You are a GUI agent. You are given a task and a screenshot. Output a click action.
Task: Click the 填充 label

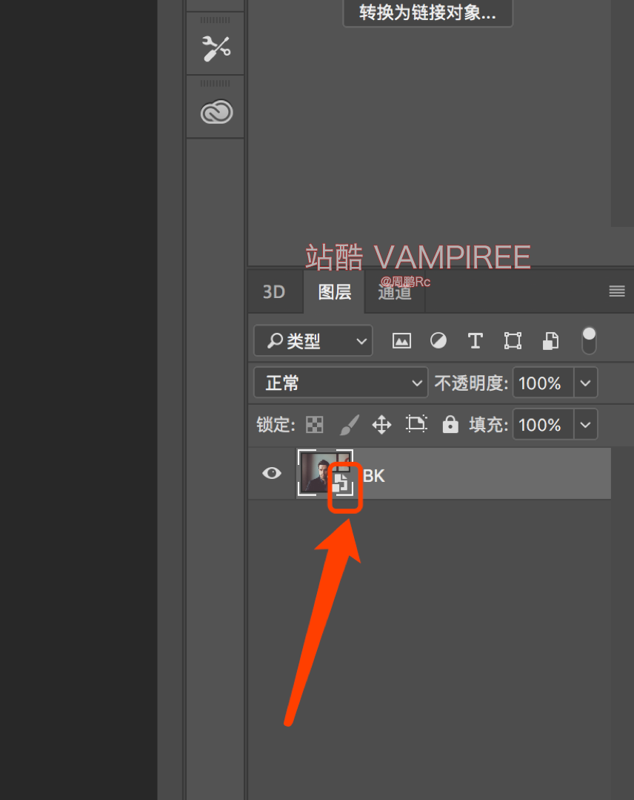tap(488, 425)
